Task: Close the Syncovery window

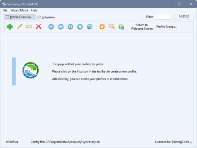Action: tap(191, 4)
